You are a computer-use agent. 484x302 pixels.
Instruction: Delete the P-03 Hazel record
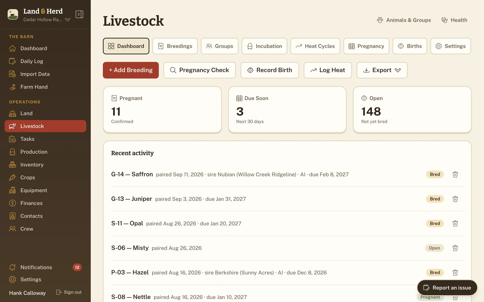(455, 272)
